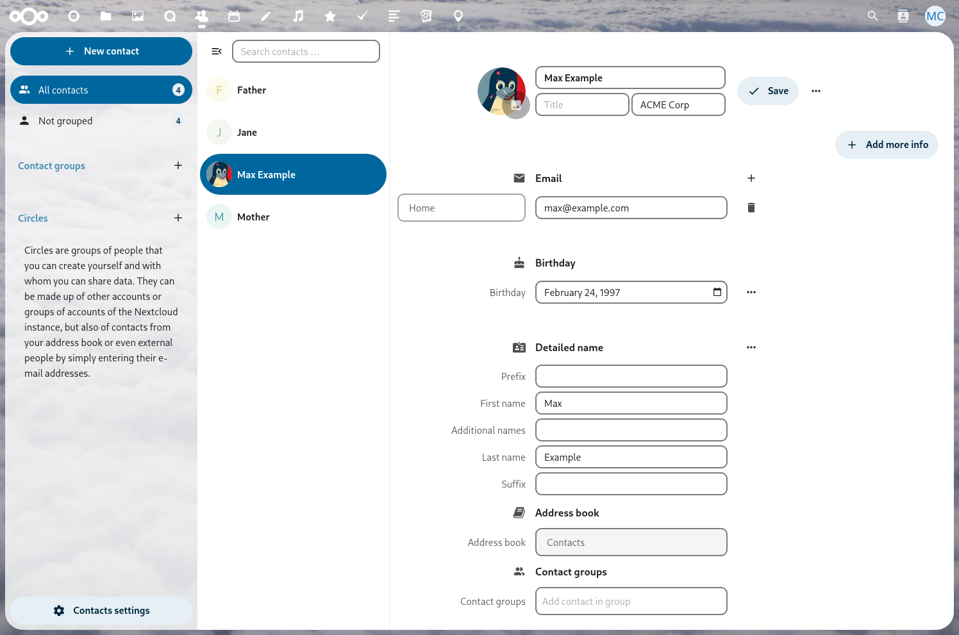959x635 pixels.
Task: Click the Add more info button
Action: [887, 145]
